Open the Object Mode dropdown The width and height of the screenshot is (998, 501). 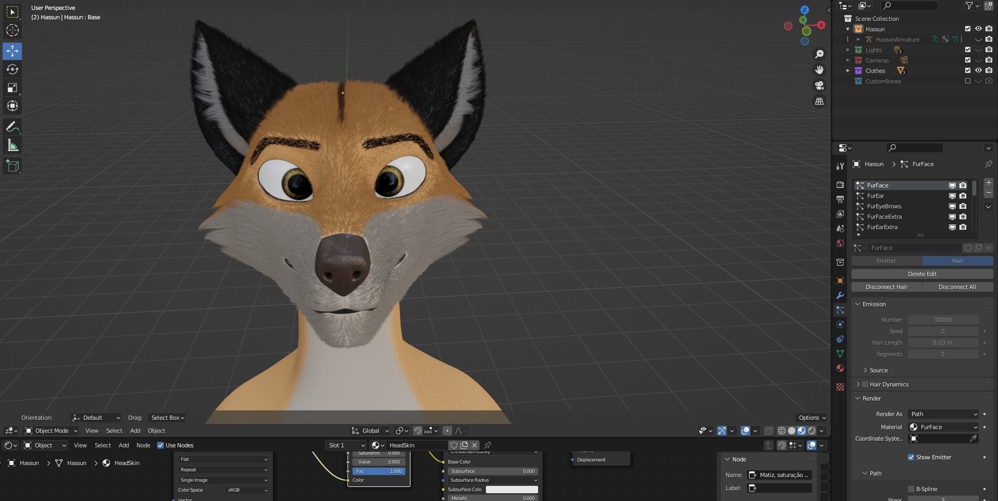(51, 431)
